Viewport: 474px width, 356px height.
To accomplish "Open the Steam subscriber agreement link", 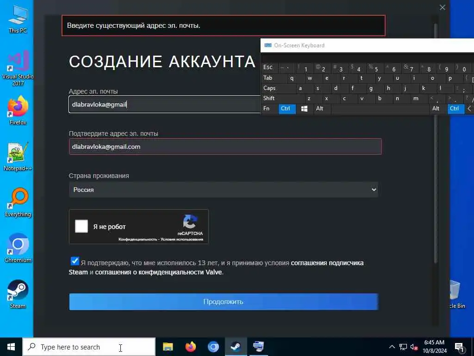I will (x=216, y=267).
